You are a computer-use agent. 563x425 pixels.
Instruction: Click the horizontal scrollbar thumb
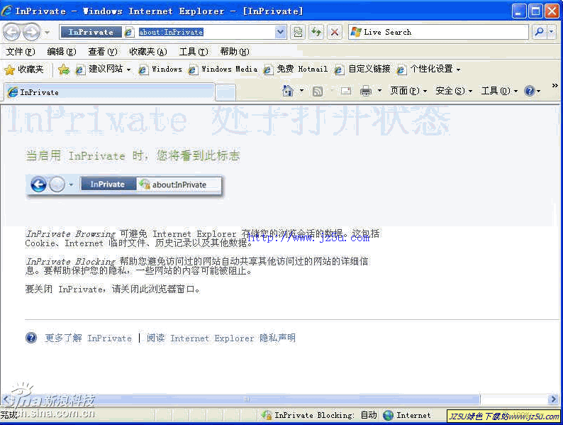coord(245,399)
